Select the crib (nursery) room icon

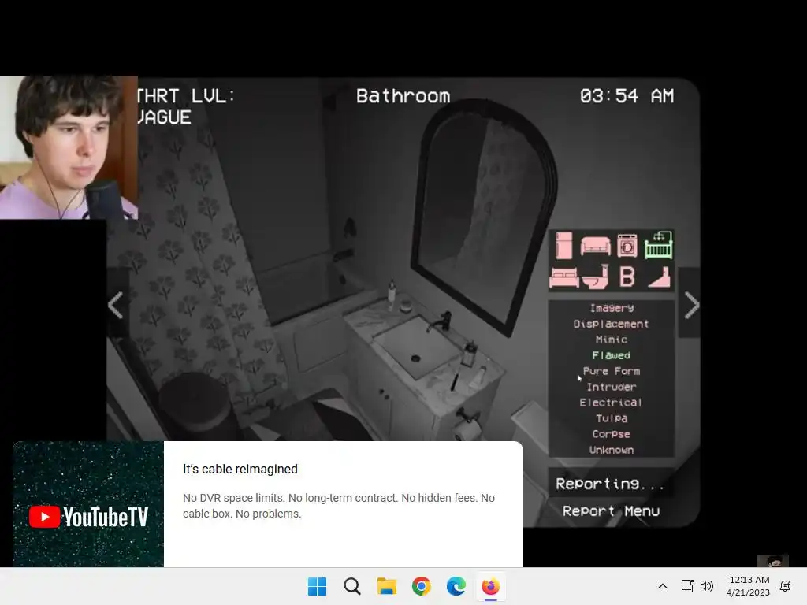click(659, 245)
